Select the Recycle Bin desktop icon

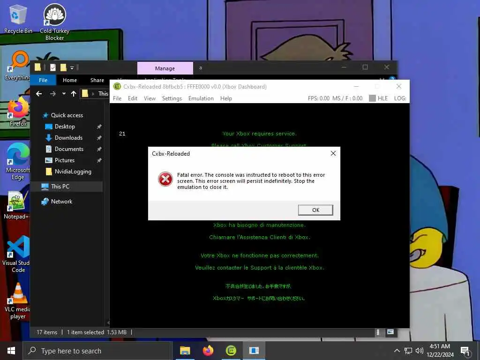click(x=18, y=20)
